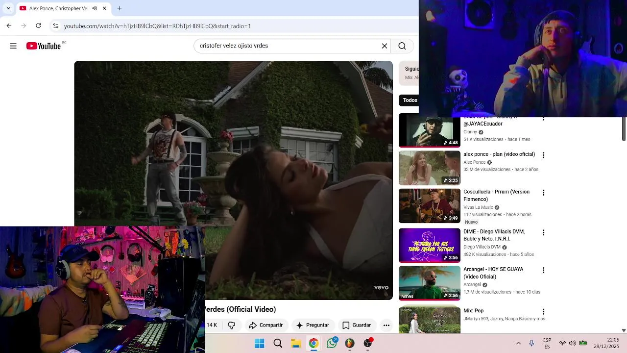Open OBS Studio from the taskbar
The width and height of the screenshot is (627, 353).
point(368,343)
